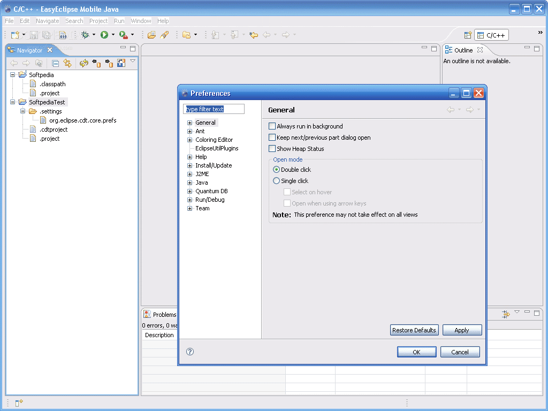Click the Last Edit Location icon

pyautogui.click(x=254, y=35)
